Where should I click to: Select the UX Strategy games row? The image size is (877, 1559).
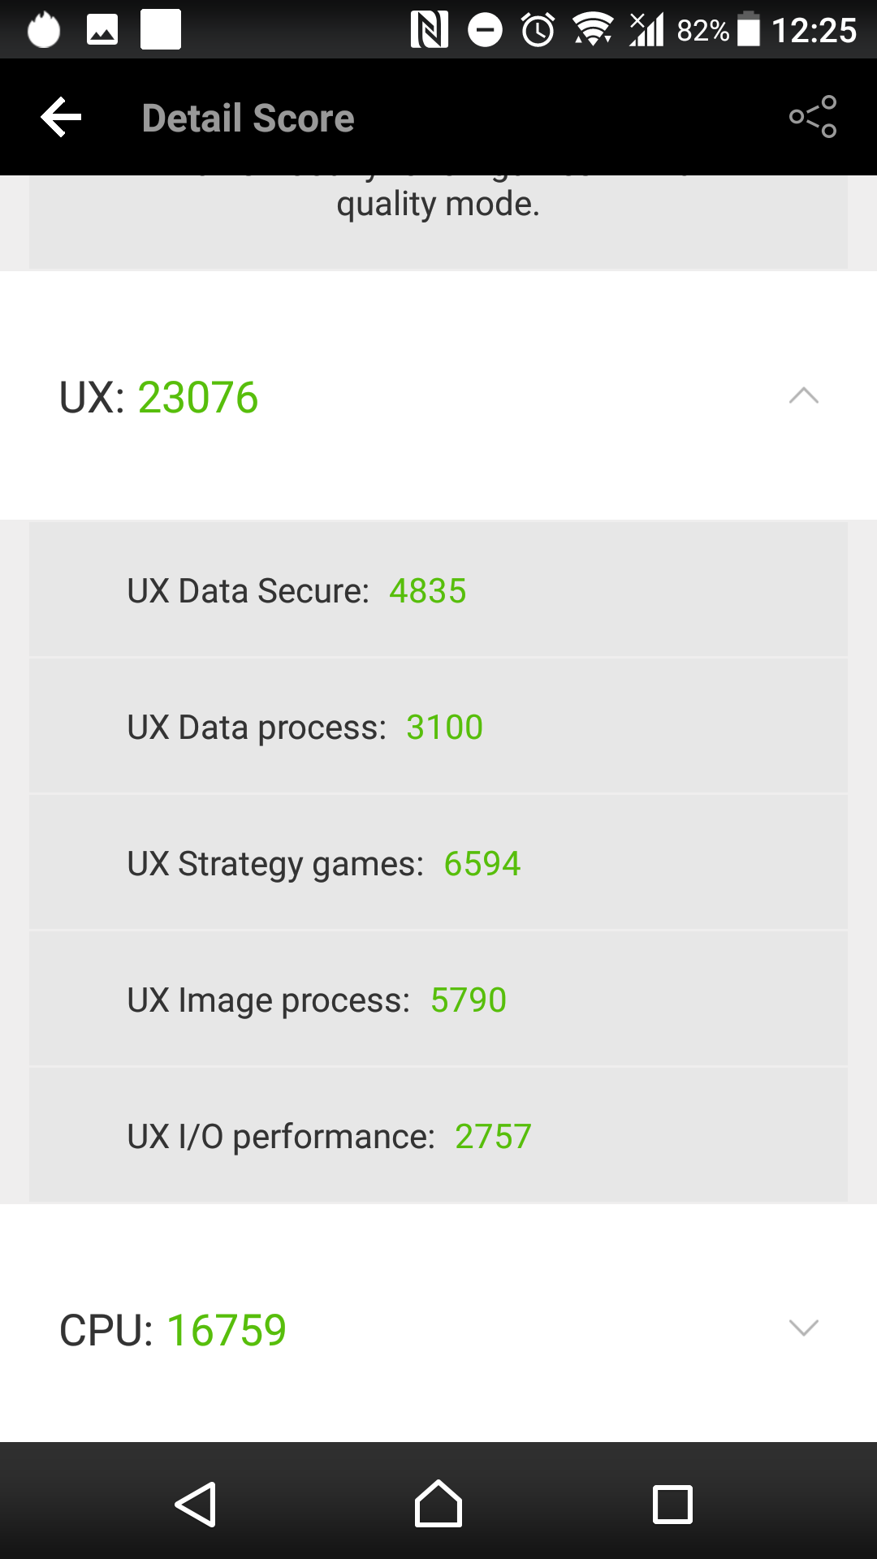point(438,863)
